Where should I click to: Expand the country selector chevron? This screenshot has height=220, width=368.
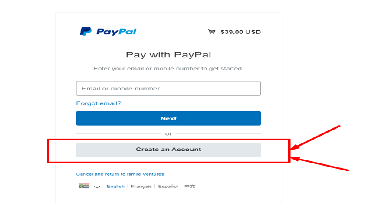(97, 187)
